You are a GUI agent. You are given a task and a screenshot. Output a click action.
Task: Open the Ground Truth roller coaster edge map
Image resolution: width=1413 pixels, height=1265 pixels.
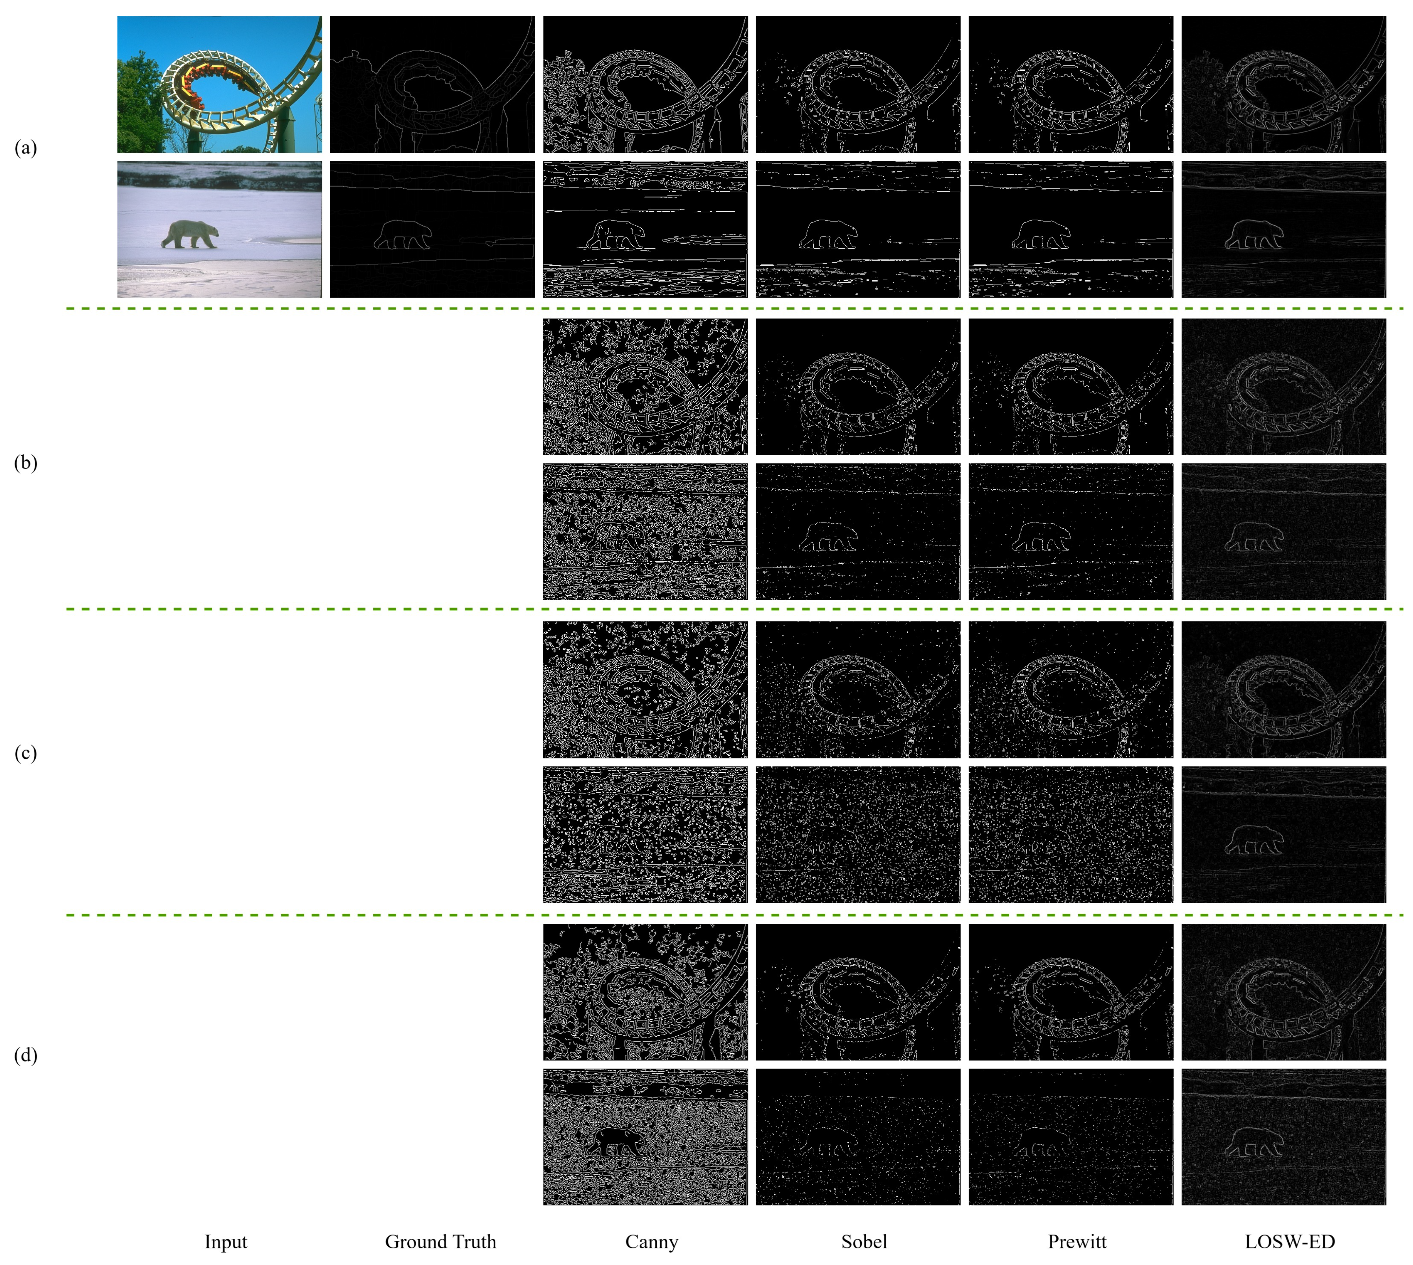pyautogui.click(x=432, y=84)
